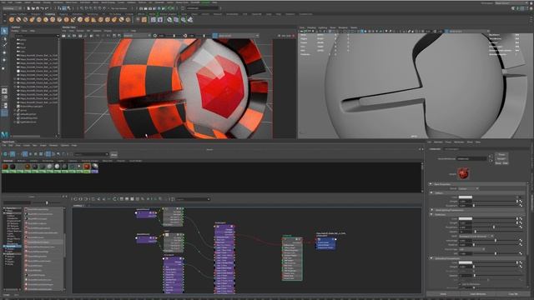Click the Show button in Hypershade toolbar

point(113,155)
